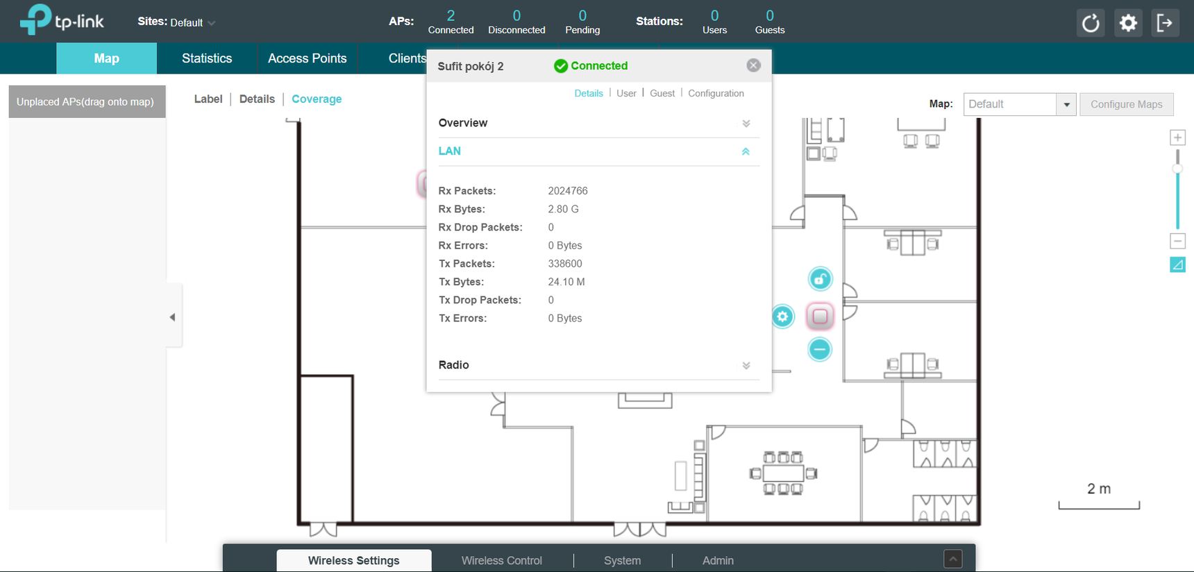Screen dimensions: 1194x572
Task: Expand the Radio section
Action: coord(746,366)
